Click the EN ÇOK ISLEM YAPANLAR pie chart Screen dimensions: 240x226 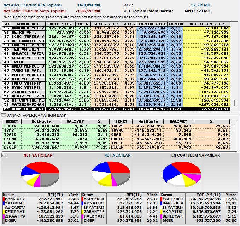pyautogui.click(x=182, y=174)
